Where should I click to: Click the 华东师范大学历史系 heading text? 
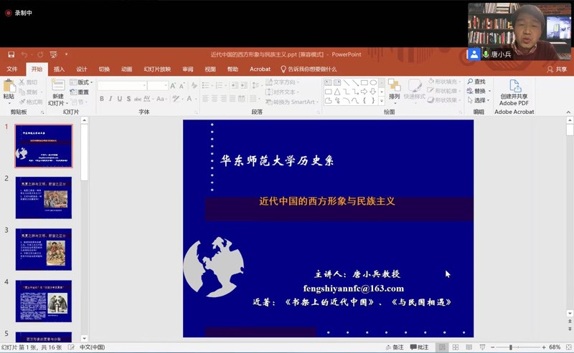[277, 161]
